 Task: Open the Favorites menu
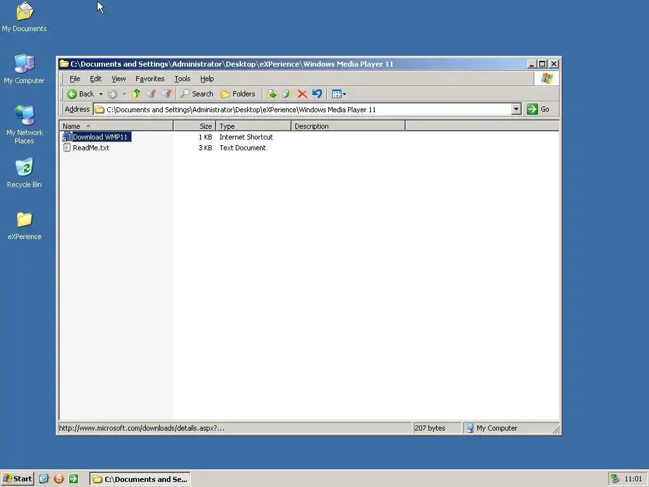click(150, 79)
